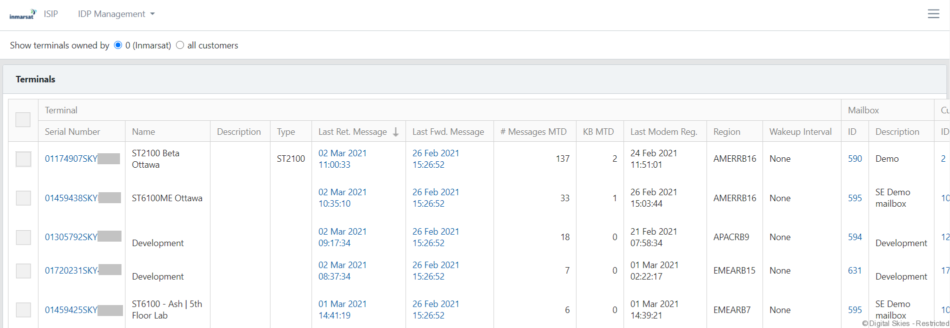Sort by # Messages MTD column header
The width and height of the screenshot is (950, 328).
pyautogui.click(x=533, y=132)
